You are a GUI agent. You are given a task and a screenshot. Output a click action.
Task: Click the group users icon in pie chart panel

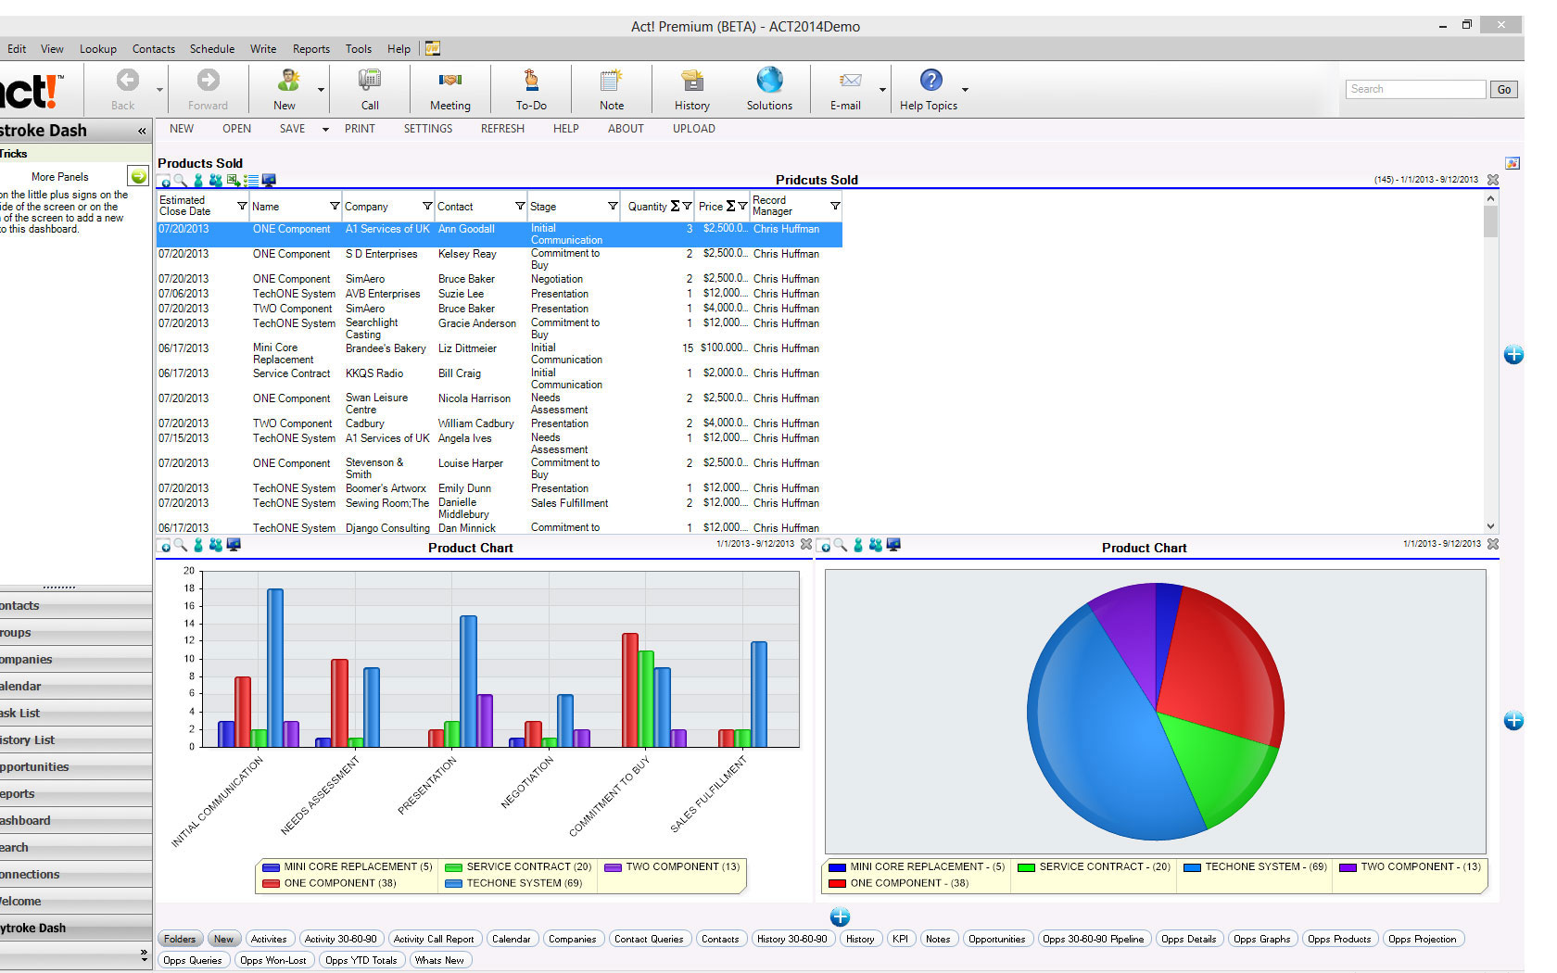pyautogui.click(x=876, y=545)
